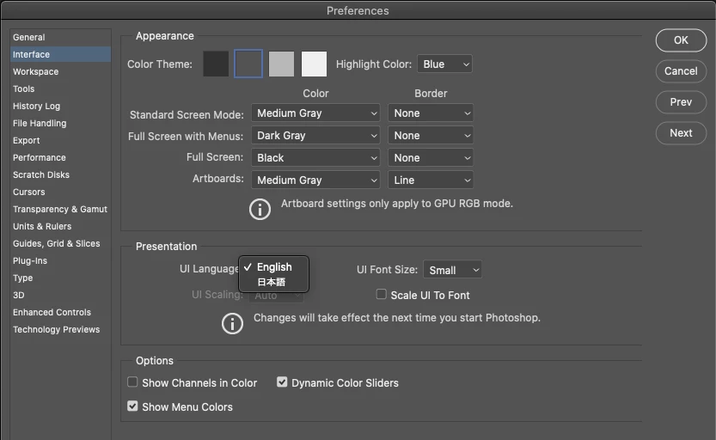Click the Cancel button
This screenshot has height=440, width=716.
pyautogui.click(x=681, y=71)
